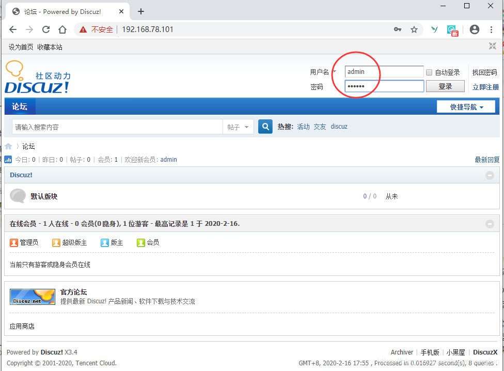This screenshot has width=504, height=371.
Task: Select the red 管理员 user group icon
Action: [13, 242]
